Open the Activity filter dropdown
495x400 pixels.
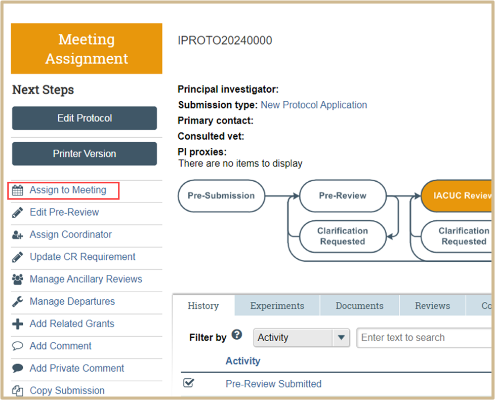[302, 338]
